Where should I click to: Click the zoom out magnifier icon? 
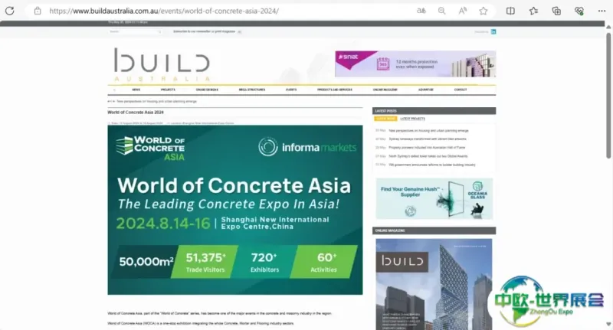[442, 11]
